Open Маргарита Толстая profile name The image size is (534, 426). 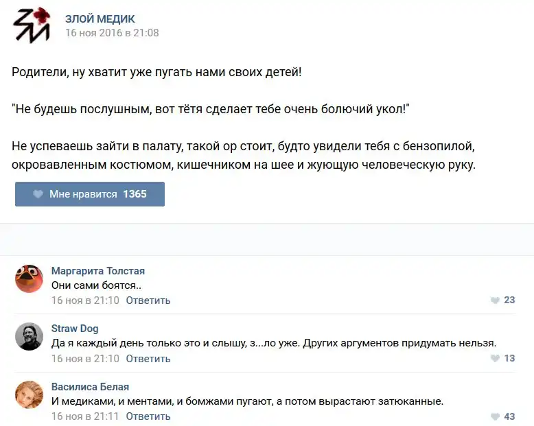tap(98, 271)
